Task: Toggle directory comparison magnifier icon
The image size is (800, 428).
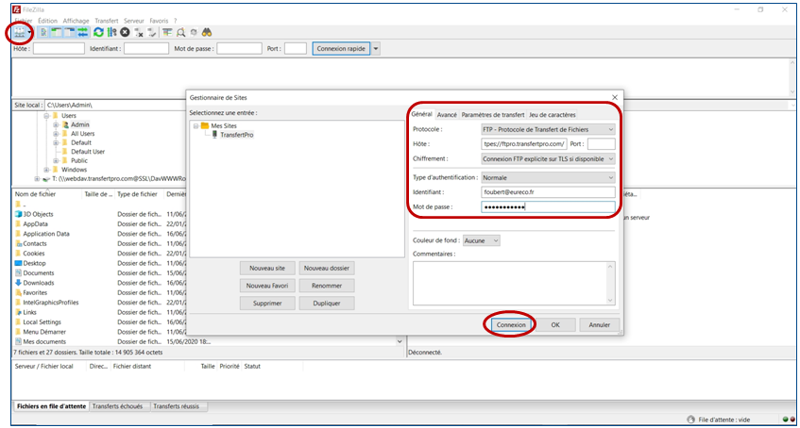Action: pyautogui.click(x=180, y=32)
